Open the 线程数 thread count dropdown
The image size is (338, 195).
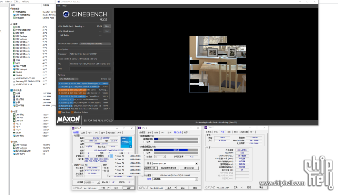point(160,157)
